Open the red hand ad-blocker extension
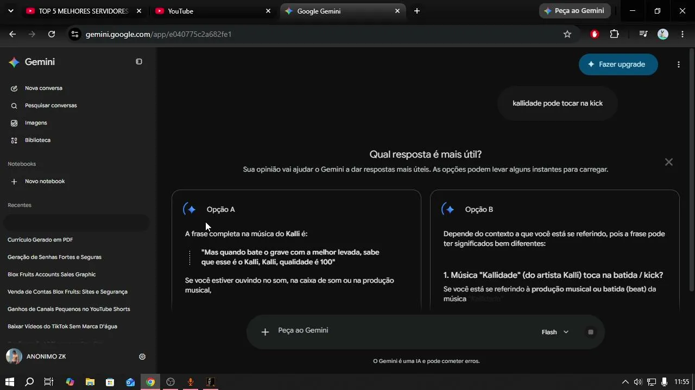The height and width of the screenshot is (390, 695). (x=595, y=34)
